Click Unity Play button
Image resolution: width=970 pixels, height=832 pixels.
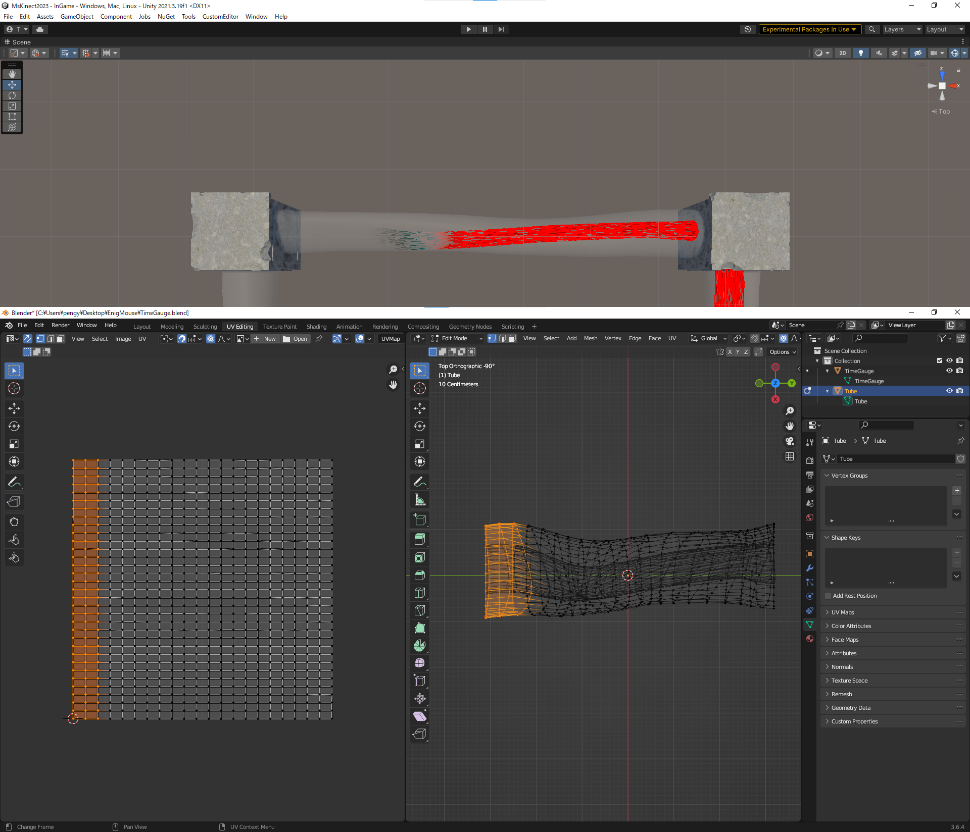pos(469,29)
